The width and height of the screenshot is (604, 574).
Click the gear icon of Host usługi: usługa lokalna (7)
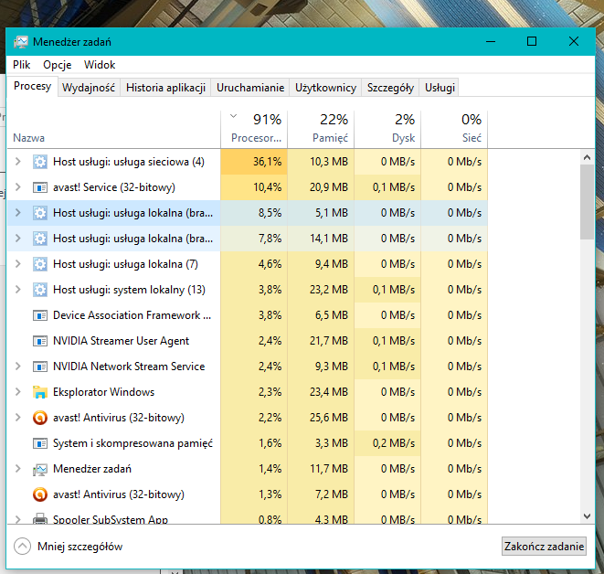click(40, 264)
